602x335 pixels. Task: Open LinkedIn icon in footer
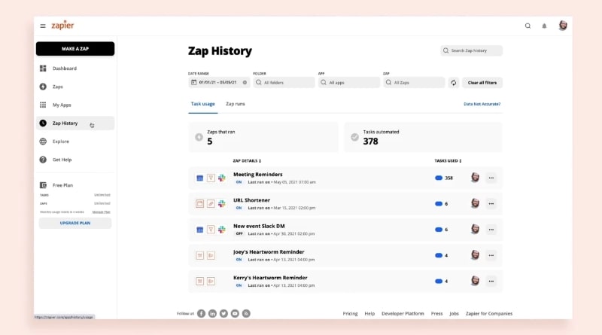(x=212, y=313)
